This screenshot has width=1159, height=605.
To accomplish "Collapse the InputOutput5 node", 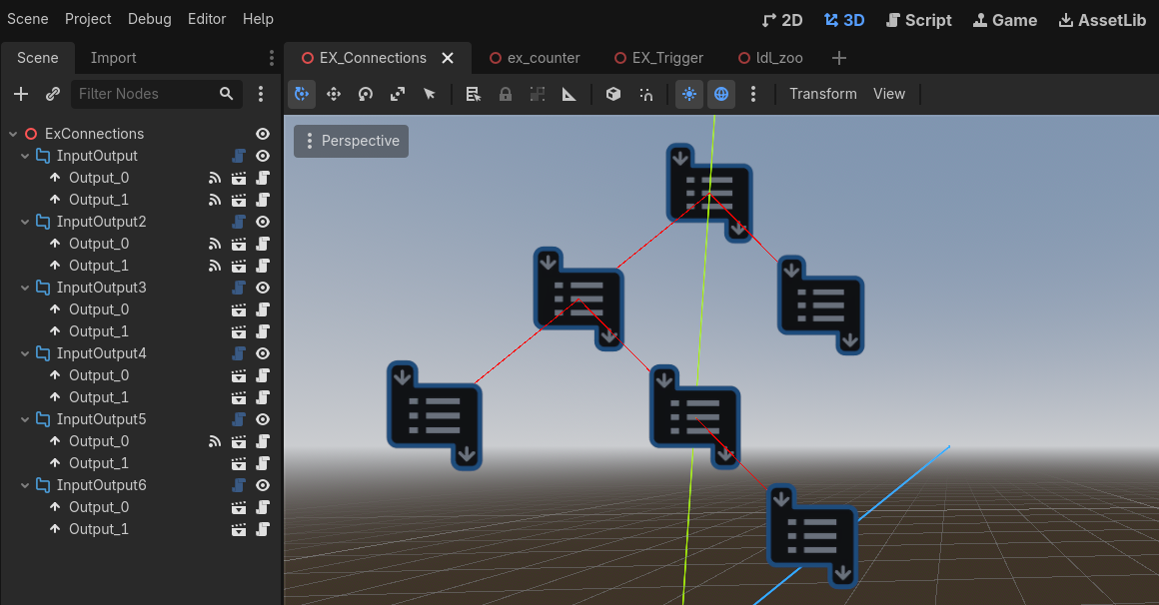I will pyautogui.click(x=24, y=419).
